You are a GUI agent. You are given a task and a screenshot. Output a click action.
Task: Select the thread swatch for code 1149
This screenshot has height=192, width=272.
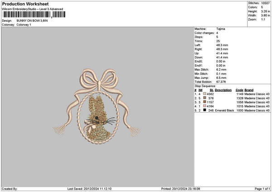point(205,94)
